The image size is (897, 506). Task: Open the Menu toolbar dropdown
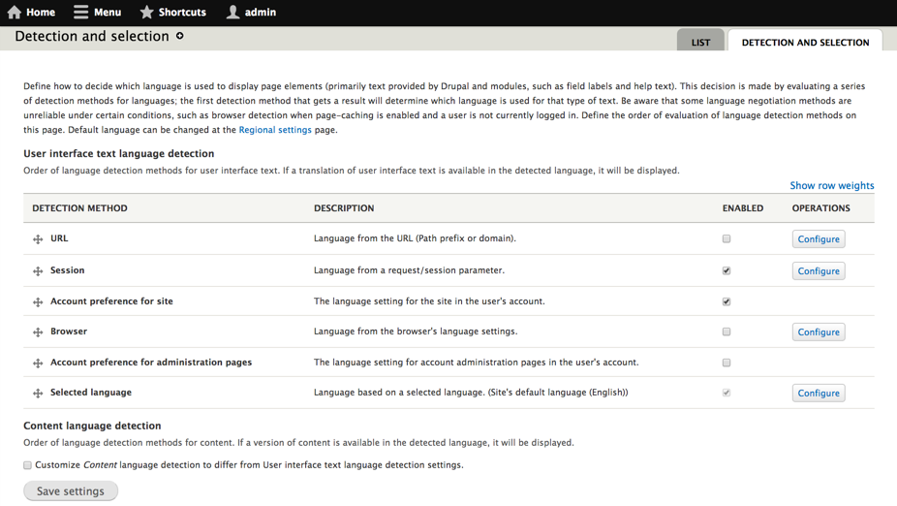point(97,13)
